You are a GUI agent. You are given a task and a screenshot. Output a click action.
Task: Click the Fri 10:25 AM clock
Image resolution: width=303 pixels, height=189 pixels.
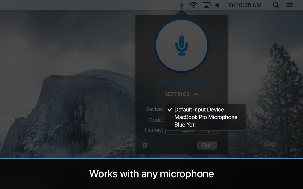coord(245,5)
